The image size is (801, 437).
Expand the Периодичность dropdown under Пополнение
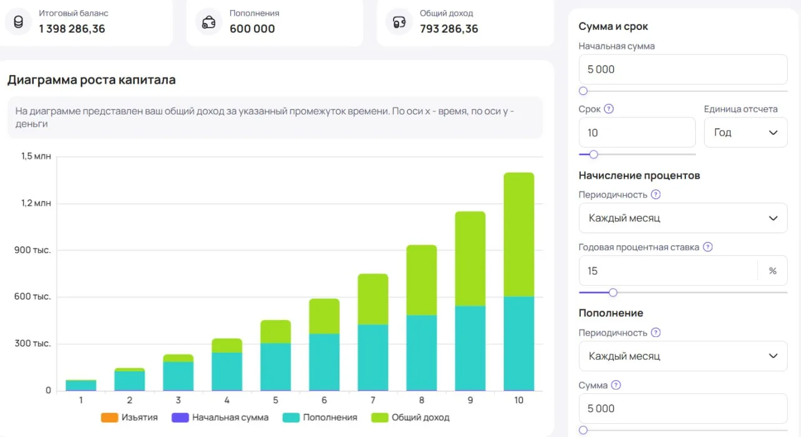click(x=683, y=356)
